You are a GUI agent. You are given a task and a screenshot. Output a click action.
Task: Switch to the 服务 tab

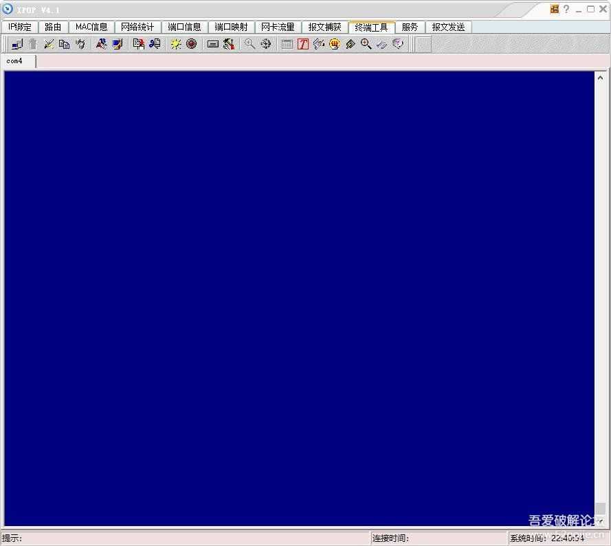point(410,27)
